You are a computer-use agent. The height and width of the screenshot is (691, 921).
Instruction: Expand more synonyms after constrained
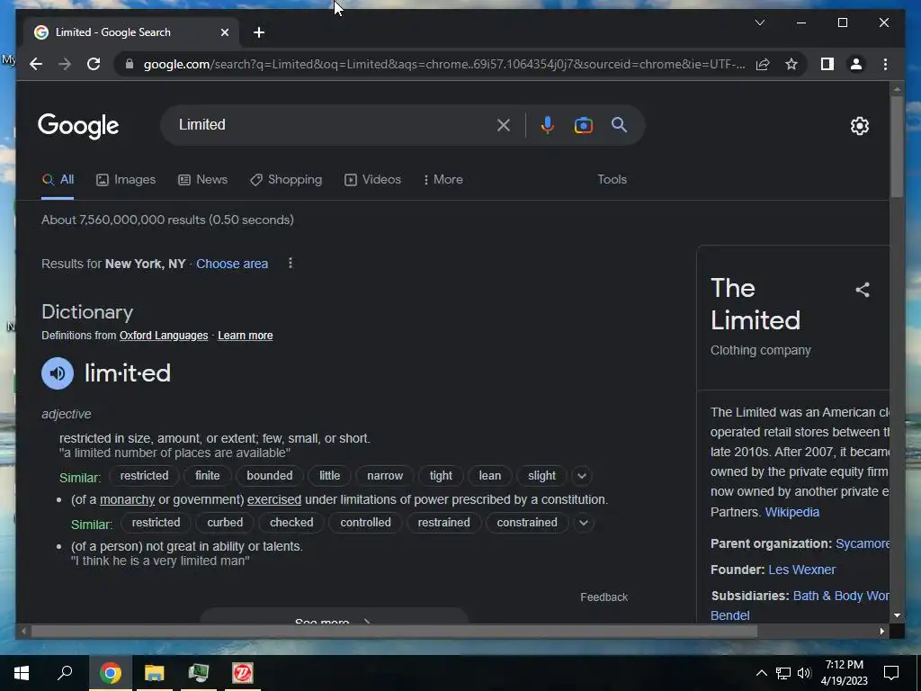(583, 523)
